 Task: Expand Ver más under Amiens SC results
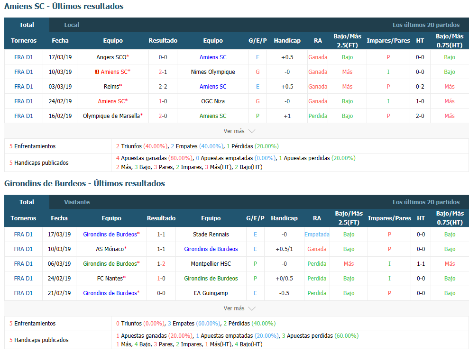239,131
